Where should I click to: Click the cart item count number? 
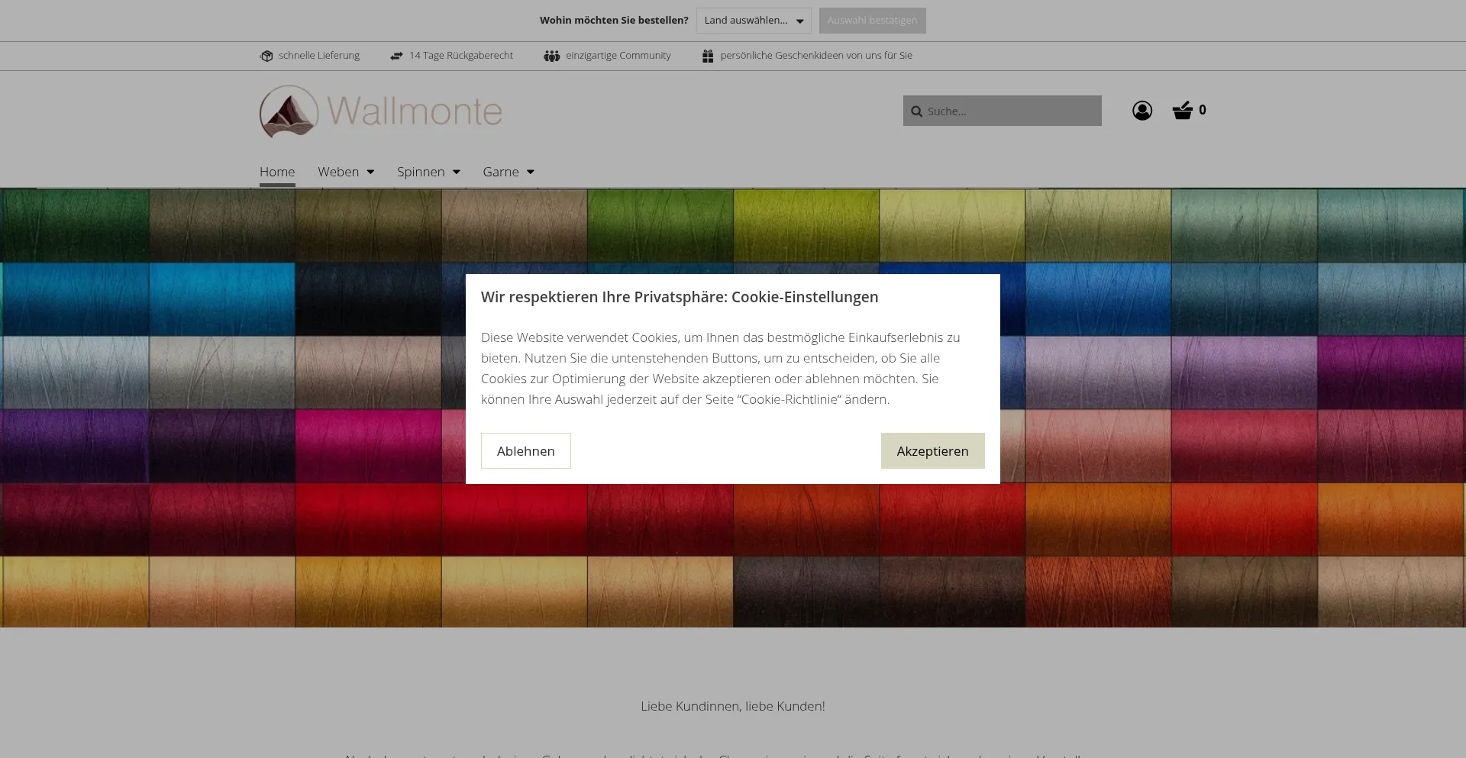pyautogui.click(x=1203, y=110)
